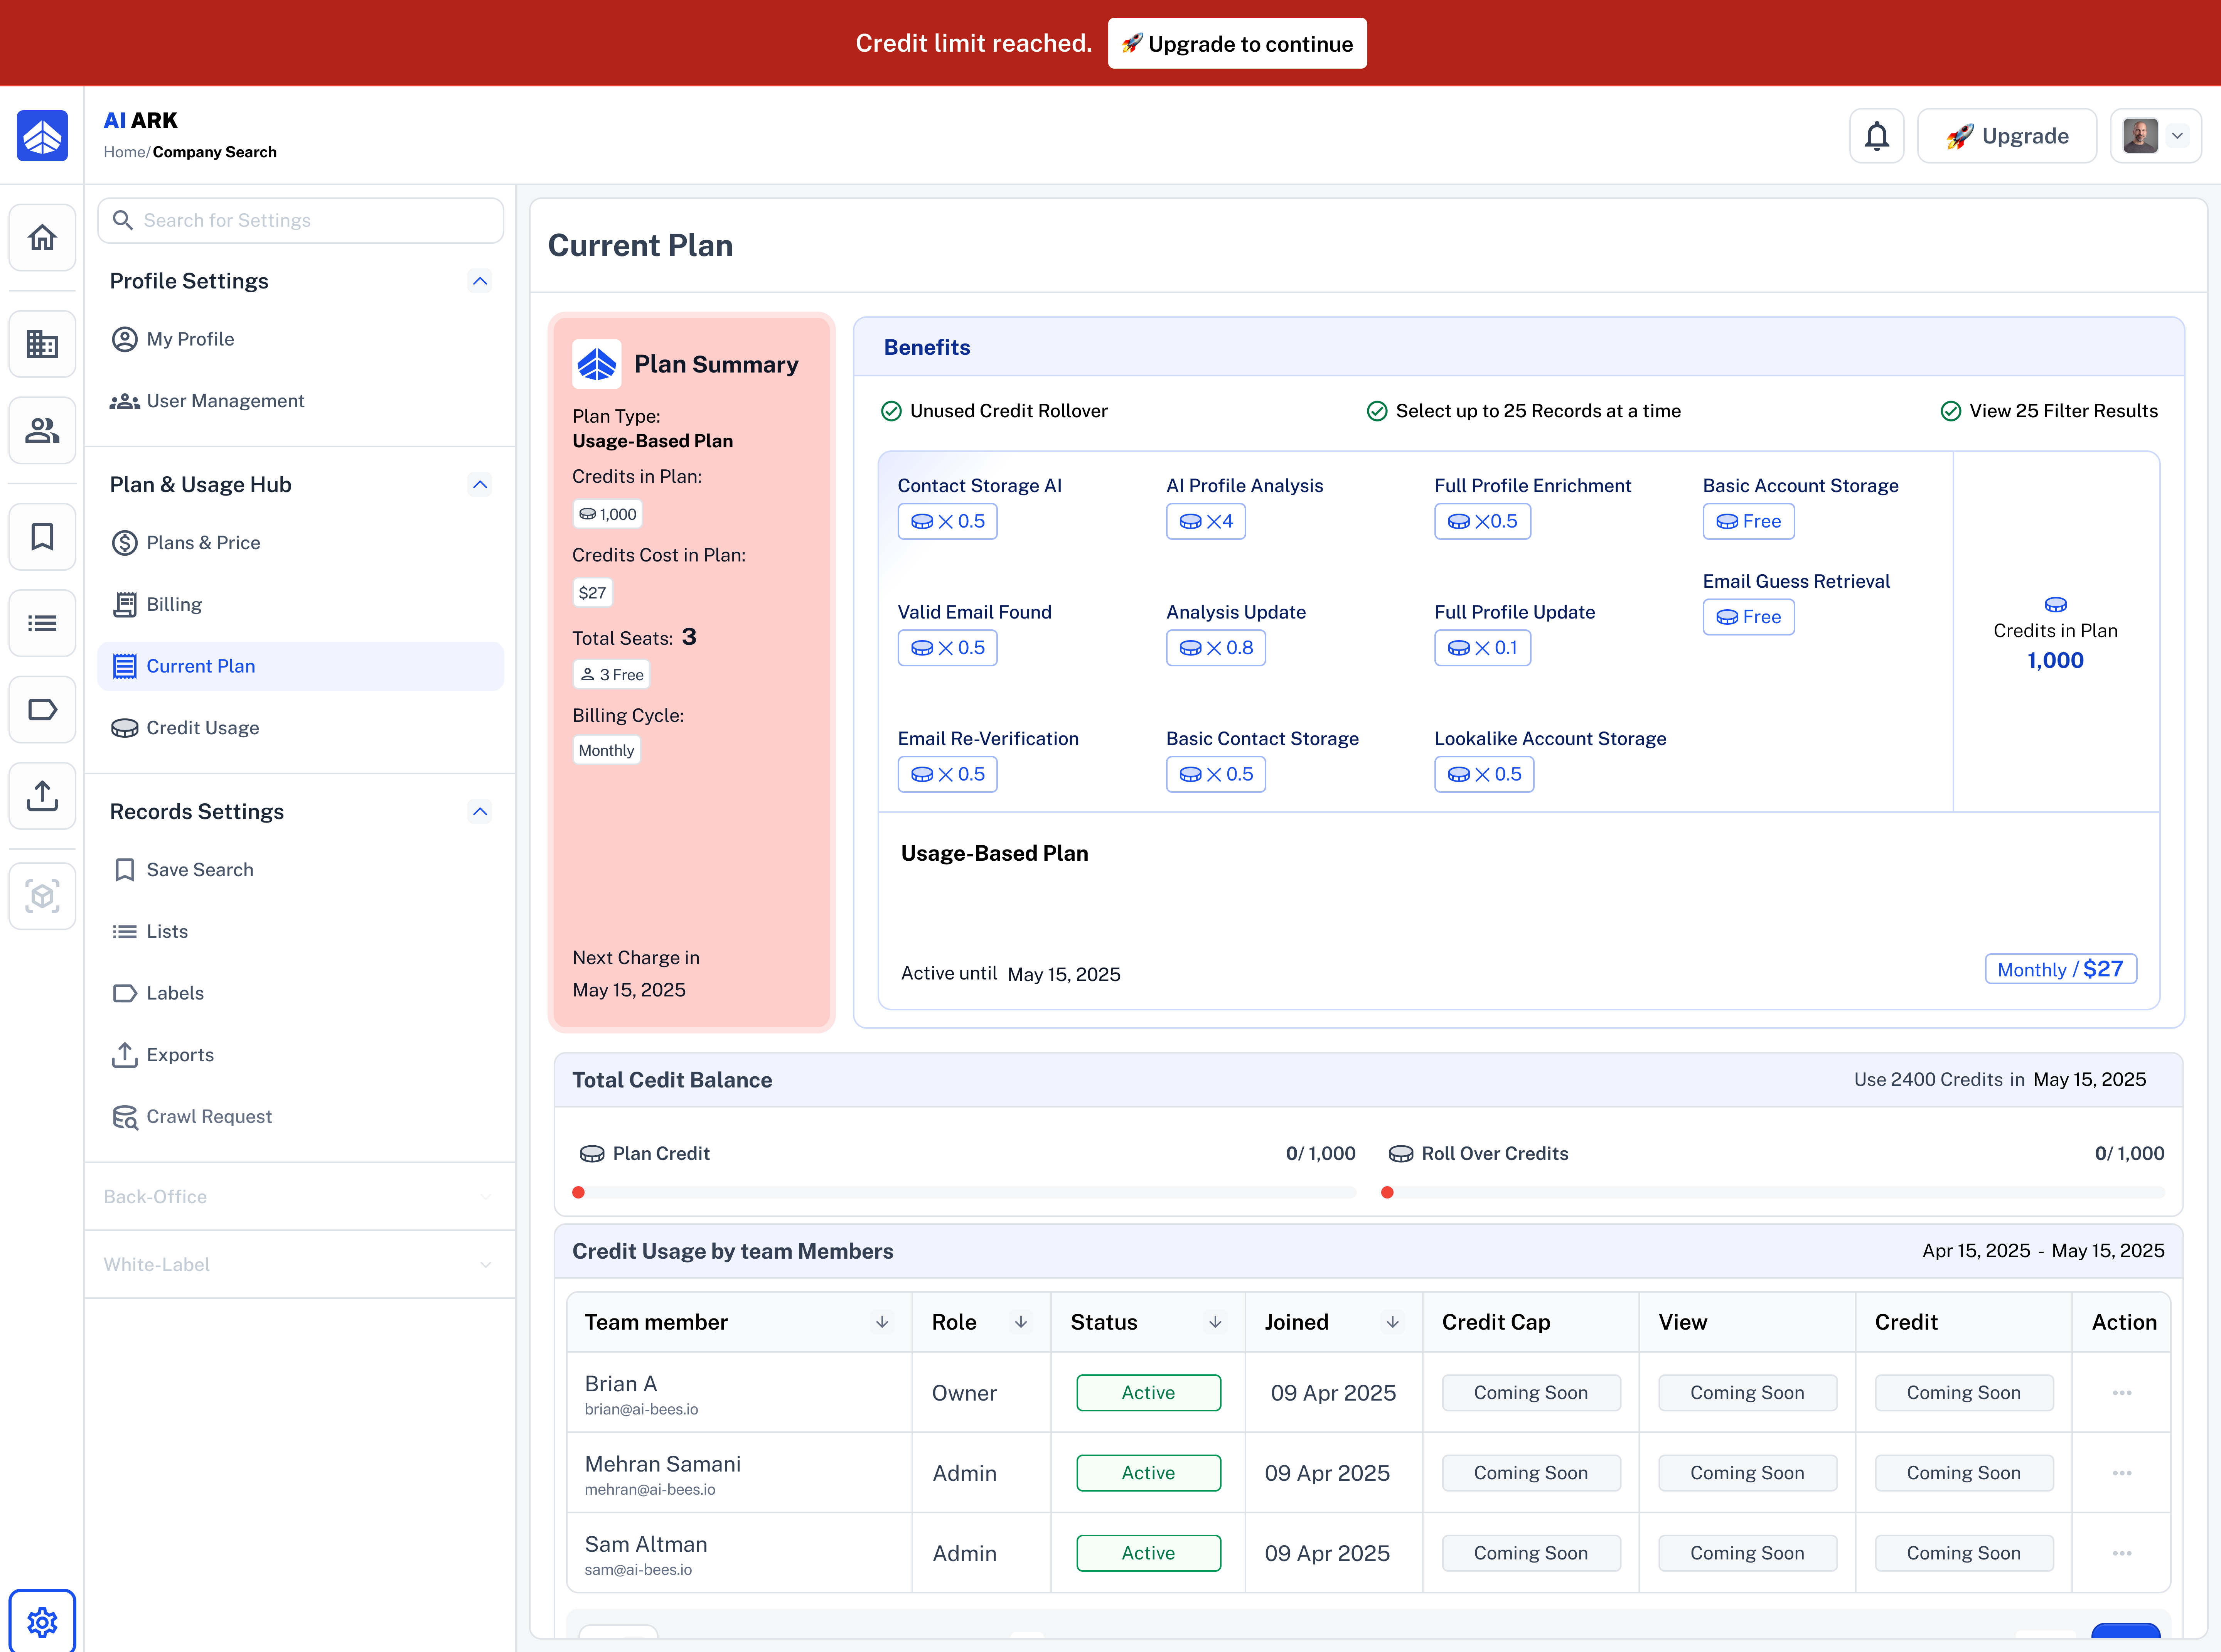Viewport: 2221px width, 1652px height.
Task: Open action menu for Sam Altman
Action: (2122, 1553)
